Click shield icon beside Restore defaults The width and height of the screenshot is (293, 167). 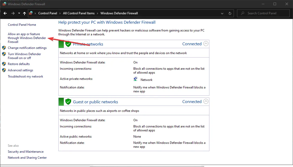[4, 64]
